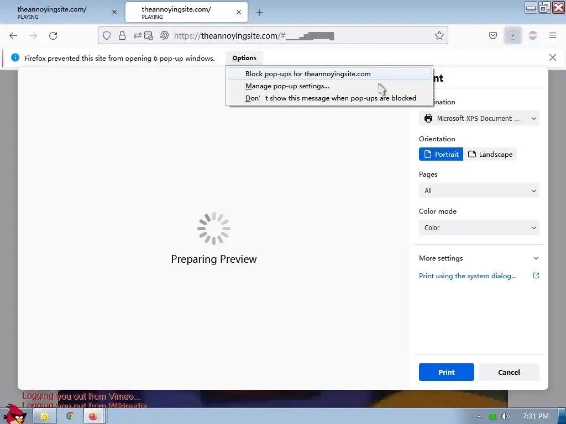The width and height of the screenshot is (566, 424).
Task: Click Print using the system dialog link
Action: pos(468,276)
